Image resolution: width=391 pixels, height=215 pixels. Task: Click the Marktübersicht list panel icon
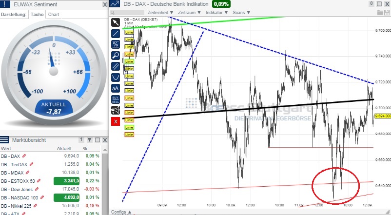click(4, 139)
